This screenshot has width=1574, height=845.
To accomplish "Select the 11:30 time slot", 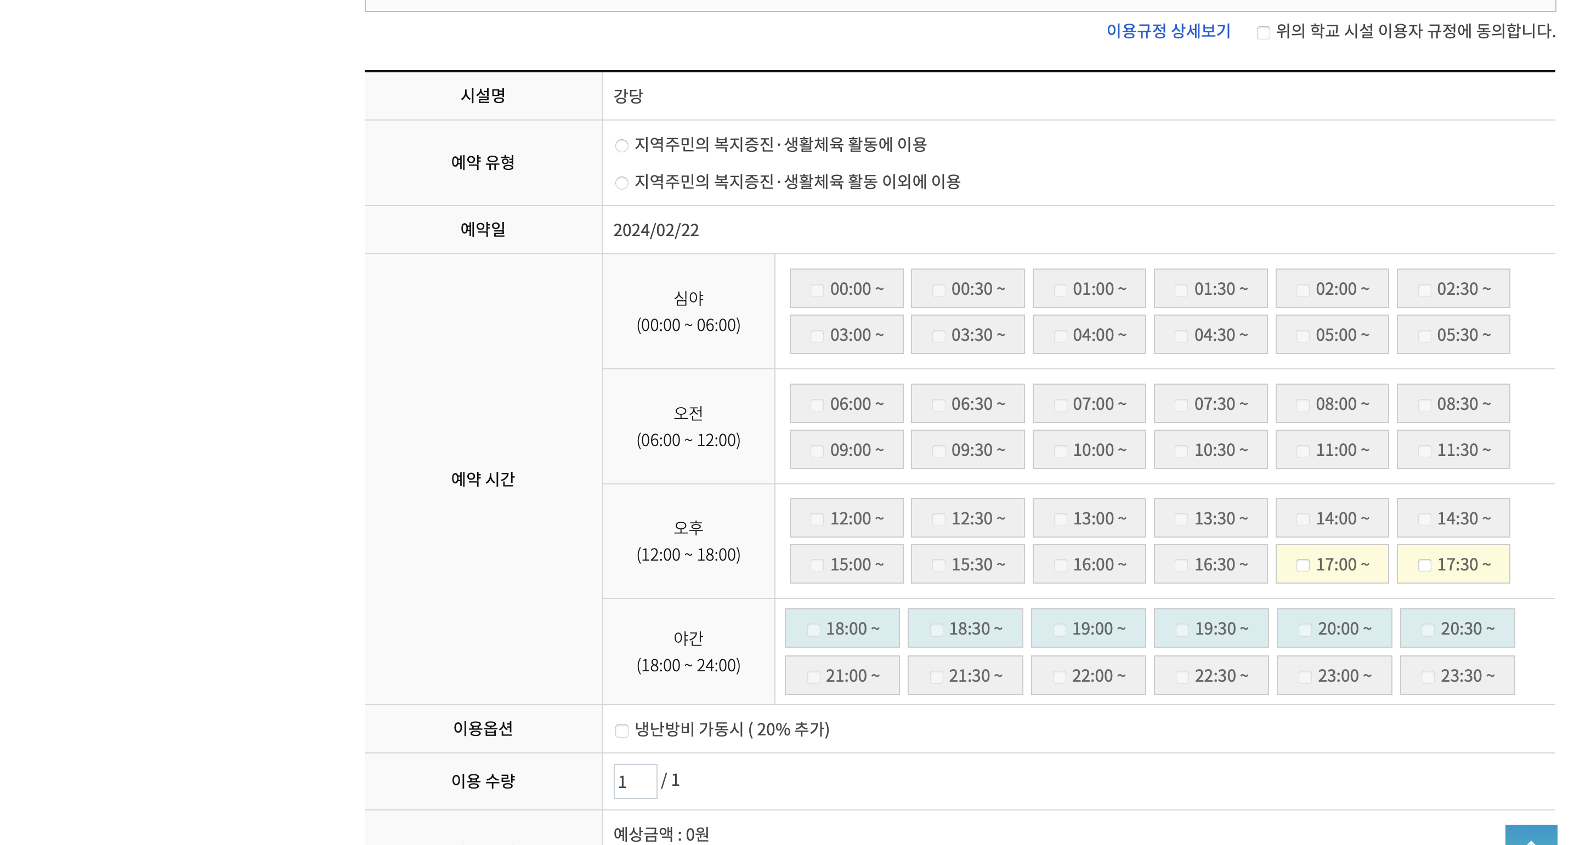I will pyautogui.click(x=1424, y=451).
